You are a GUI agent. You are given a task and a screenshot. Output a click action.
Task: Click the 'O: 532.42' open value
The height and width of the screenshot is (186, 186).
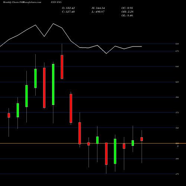coord(68,8)
